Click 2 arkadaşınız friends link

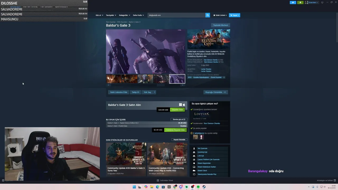[x=199, y=133]
